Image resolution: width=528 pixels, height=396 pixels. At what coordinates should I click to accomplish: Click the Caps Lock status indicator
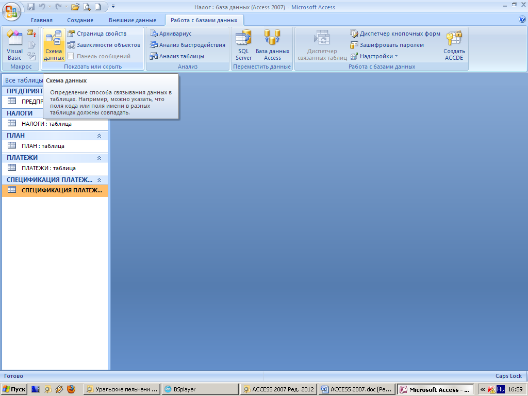pos(508,376)
